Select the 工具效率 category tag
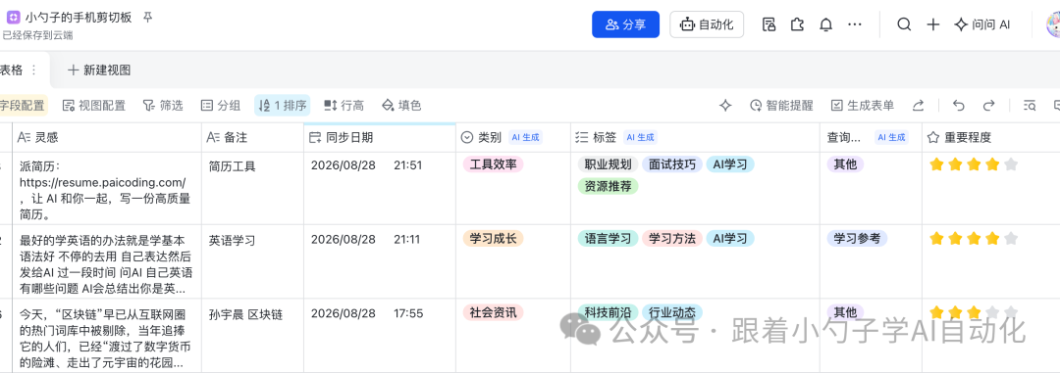Screen dimensions: 1060x373 point(493,163)
